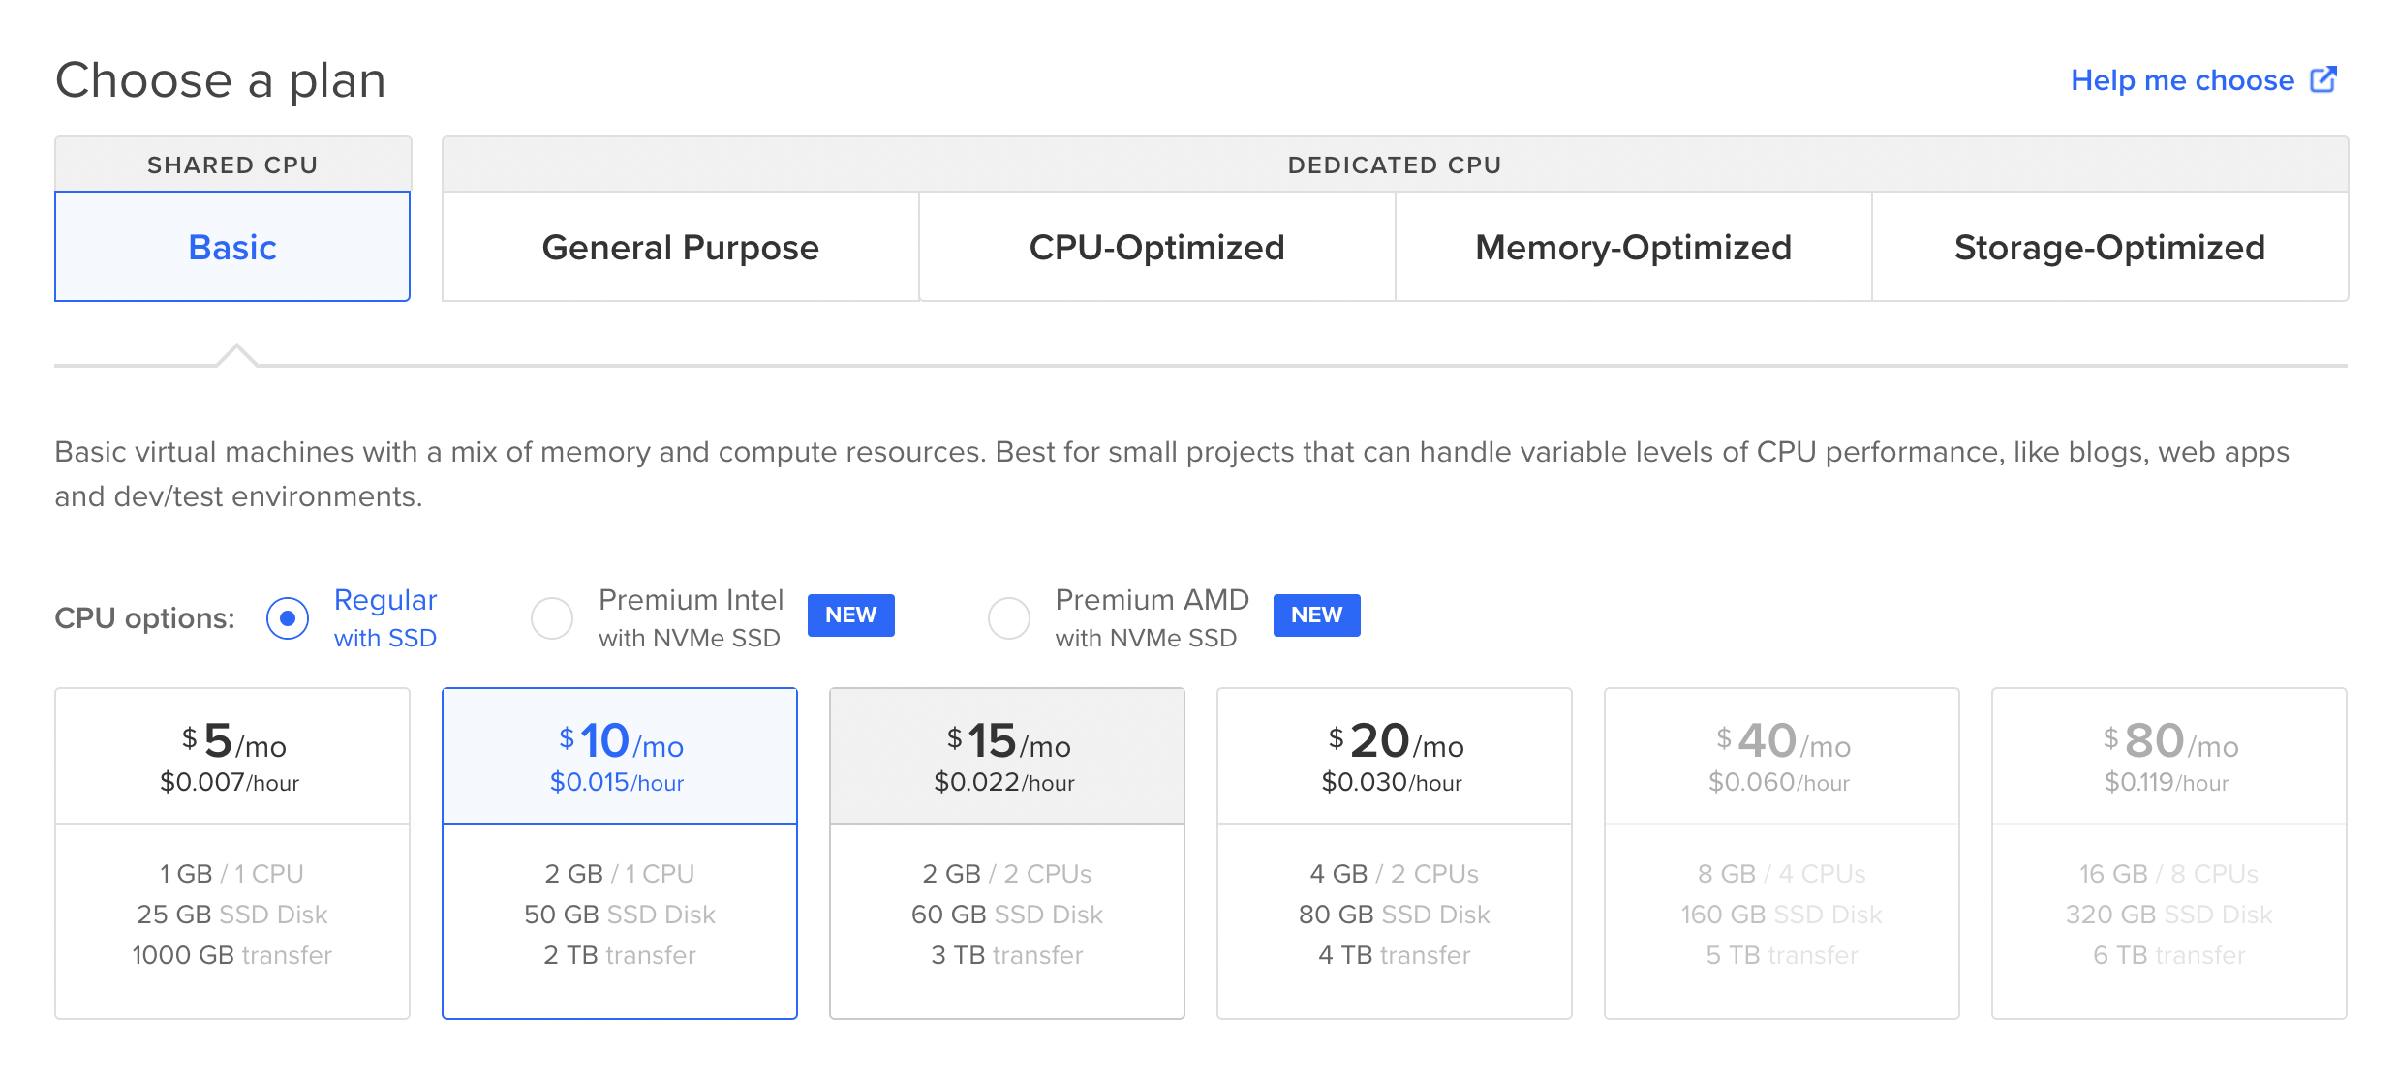Click NEW badge next to Premium AMD

pos(1316,615)
